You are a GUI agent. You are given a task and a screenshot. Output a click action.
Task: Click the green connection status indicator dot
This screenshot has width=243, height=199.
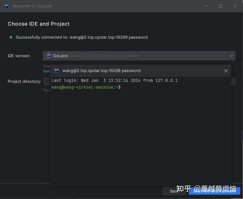point(11,37)
